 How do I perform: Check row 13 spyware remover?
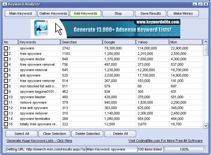click(x=6, y=114)
